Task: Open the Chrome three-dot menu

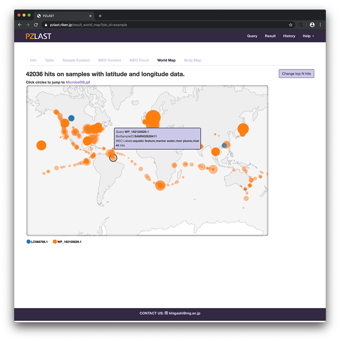Action: [x=320, y=25]
